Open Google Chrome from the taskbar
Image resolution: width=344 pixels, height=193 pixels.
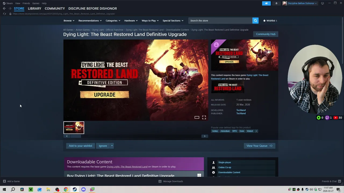coord(66,190)
